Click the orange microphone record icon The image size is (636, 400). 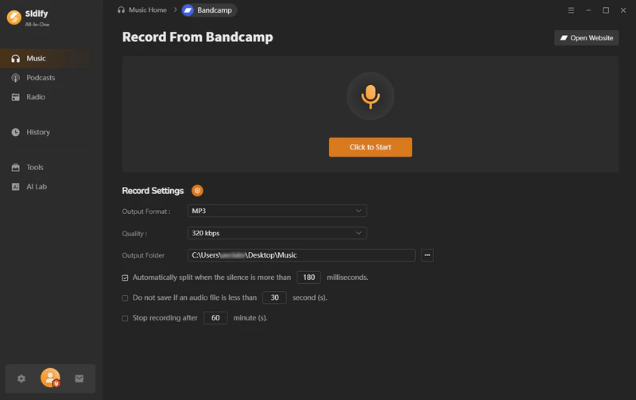tap(370, 96)
